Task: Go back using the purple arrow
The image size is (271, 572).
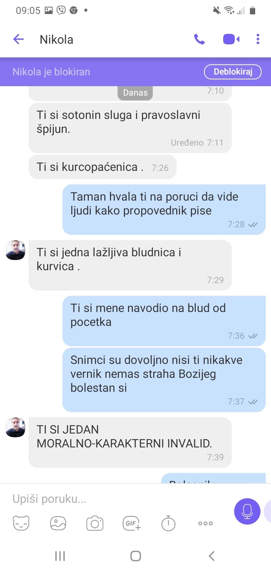Action: (x=18, y=39)
